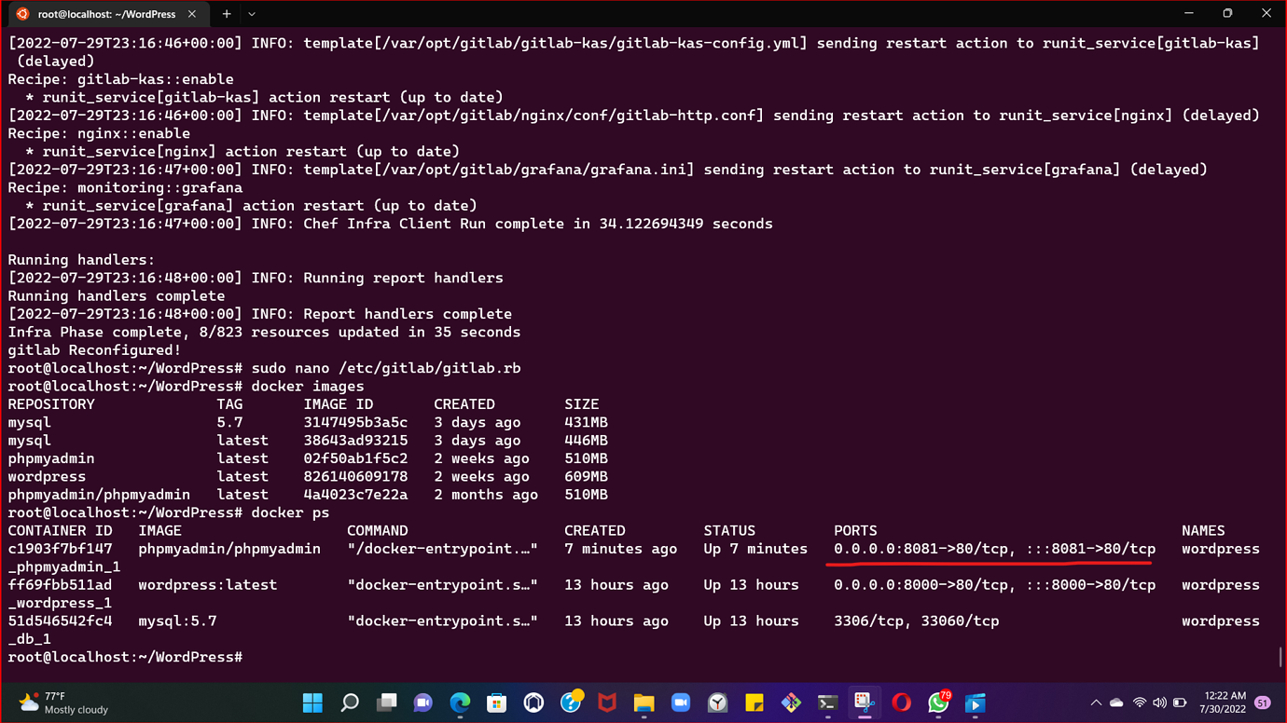Open a new Terminal tab with the plus button

[x=227, y=14]
